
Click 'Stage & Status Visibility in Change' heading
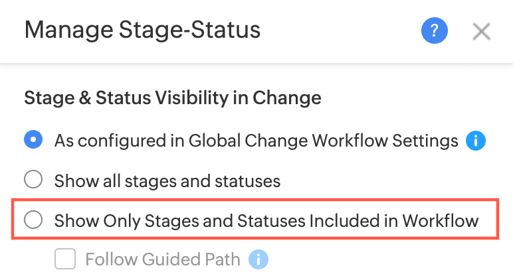(x=172, y=99)
